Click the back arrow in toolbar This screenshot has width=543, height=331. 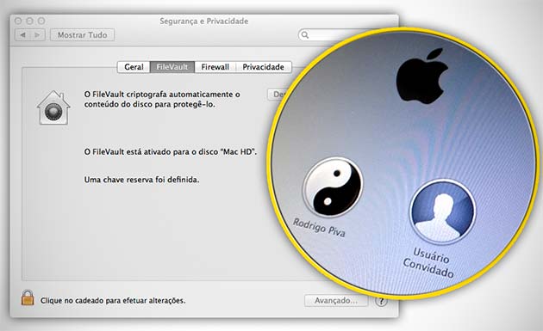point(23,35)
